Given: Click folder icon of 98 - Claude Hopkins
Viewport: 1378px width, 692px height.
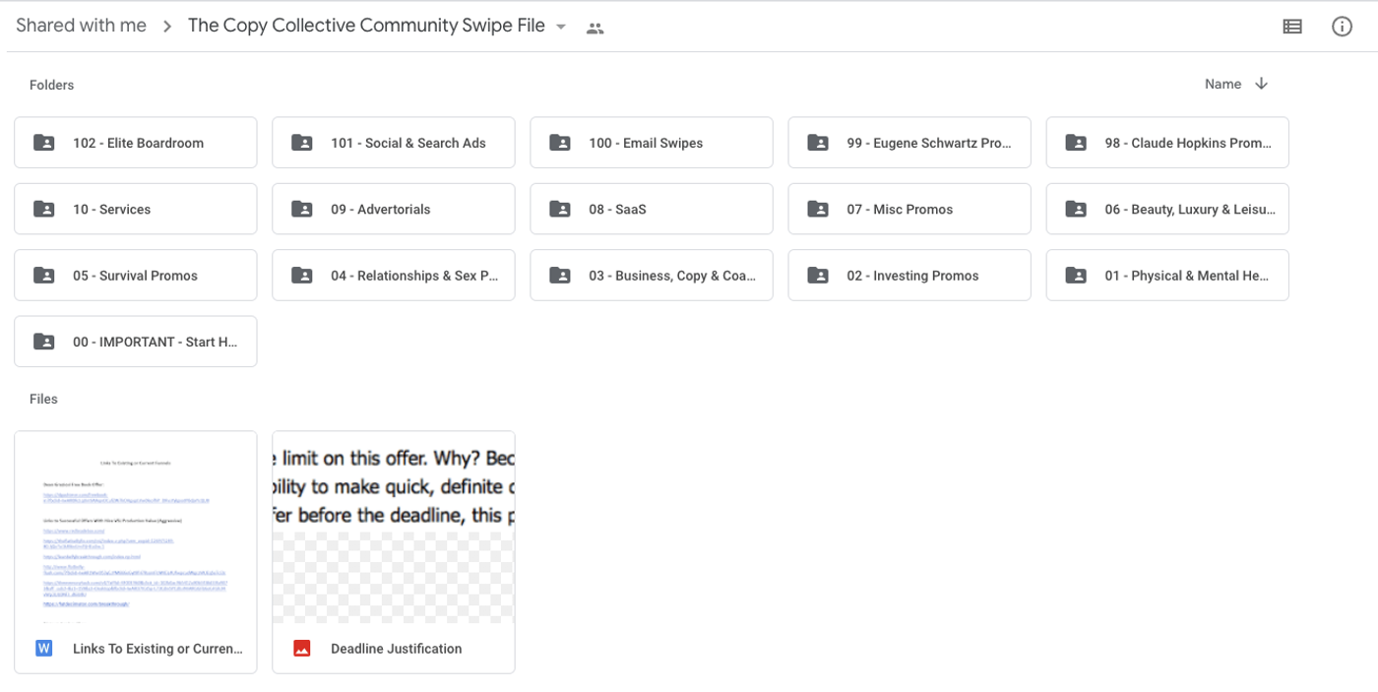Looking at the screenshot, I should point(1076,143).
